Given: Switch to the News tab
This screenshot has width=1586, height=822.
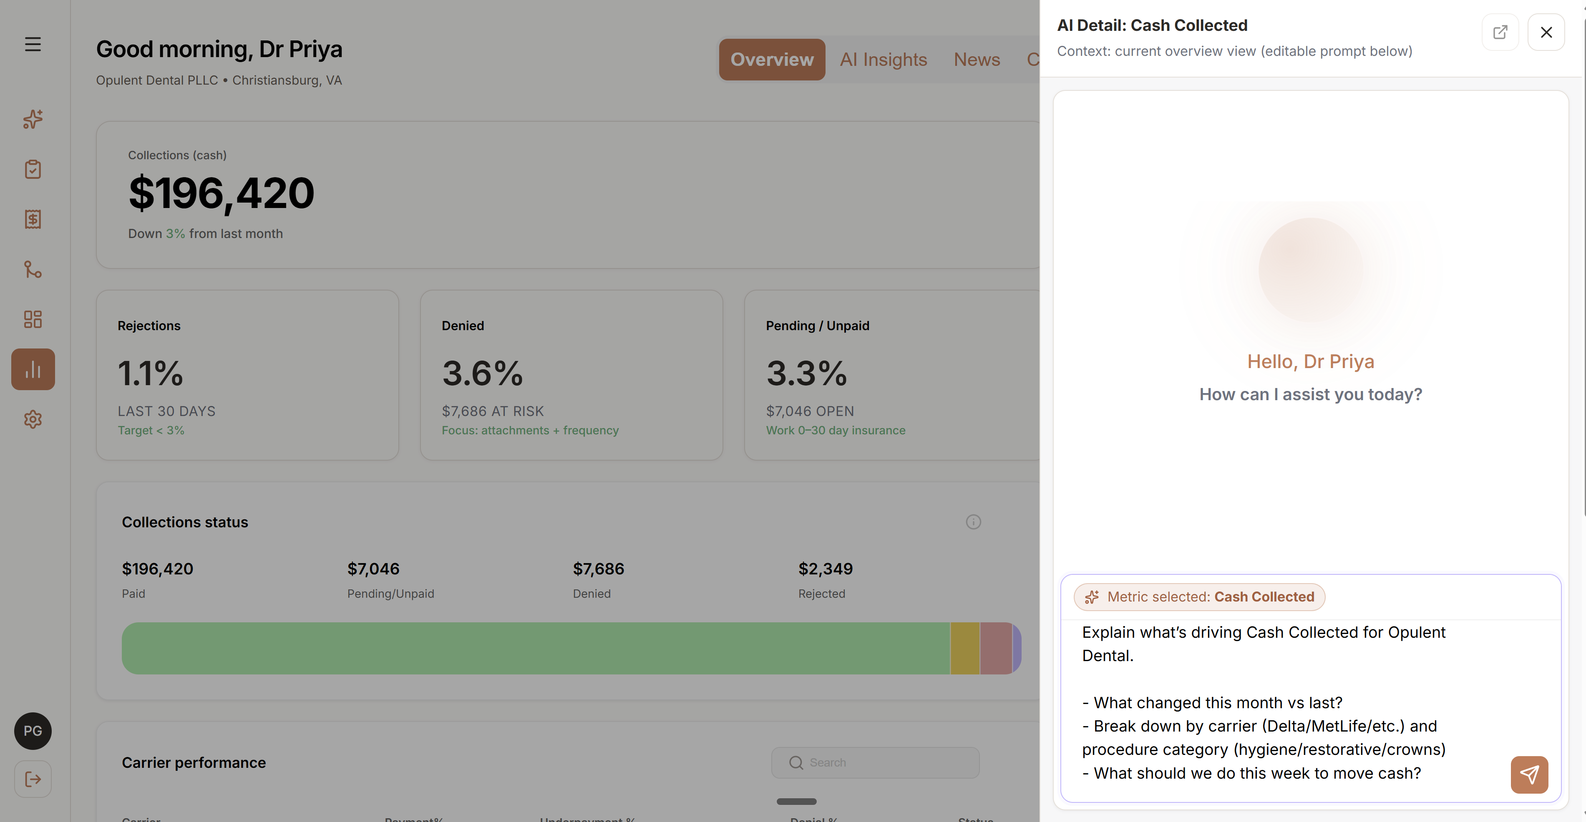Looking at the screenshot, I should [x=977, y=60].
